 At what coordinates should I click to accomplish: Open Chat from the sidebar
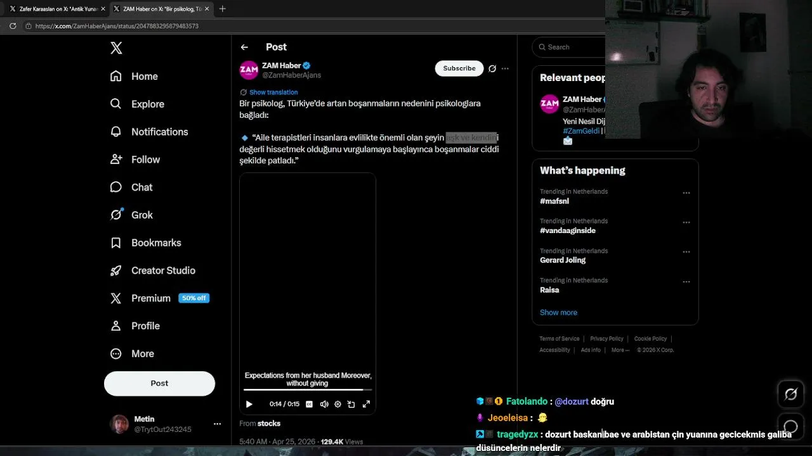coord(131,187)
